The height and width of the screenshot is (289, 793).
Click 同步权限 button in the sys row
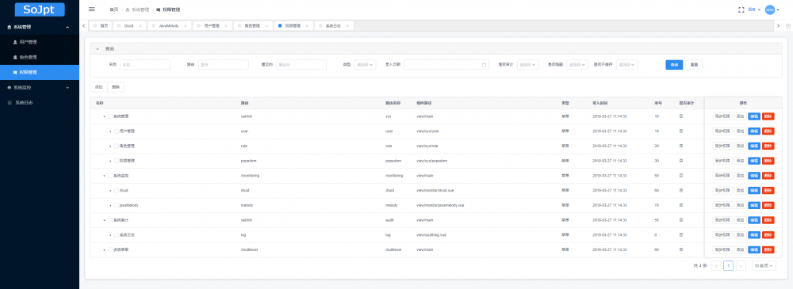(x=722, y=116)
